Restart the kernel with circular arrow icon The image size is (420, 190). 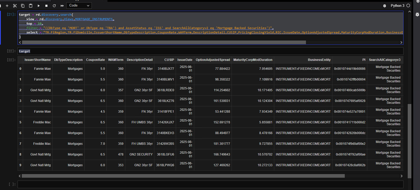coord(54,5)
